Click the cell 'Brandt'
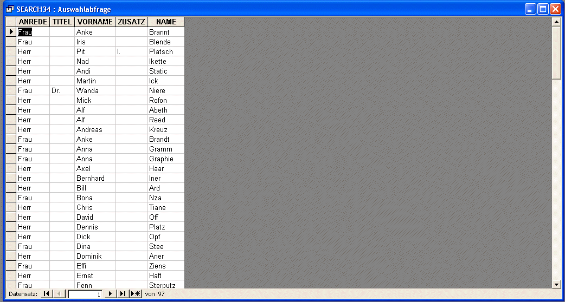The image size is (565, 302). pos(166,139)
